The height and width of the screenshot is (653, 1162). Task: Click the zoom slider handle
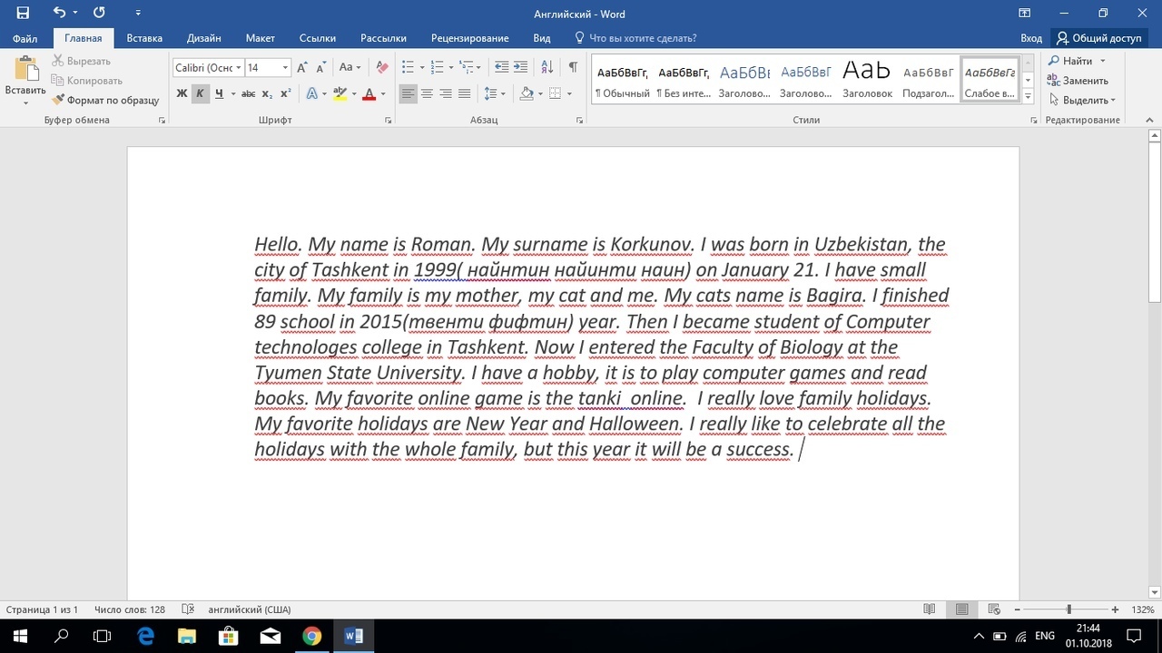point(1068,609)
